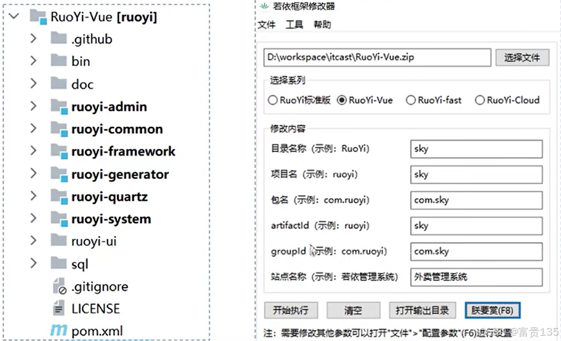Image resolution: width=561 pixels, height=341 pixels.
Task: Click the groupId input field
Action: click(x=476, y=251)
